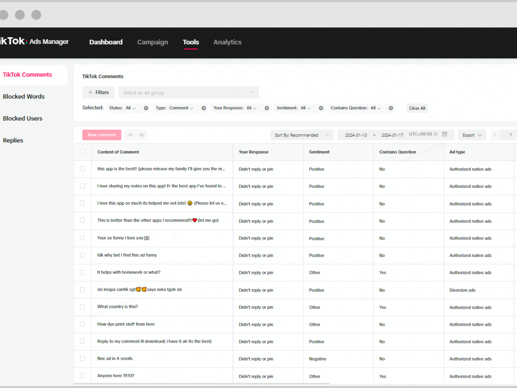Check the 'It helps with homework or what?' comment
Viewport: 517px width, 388px height.
tap(82, 272)
